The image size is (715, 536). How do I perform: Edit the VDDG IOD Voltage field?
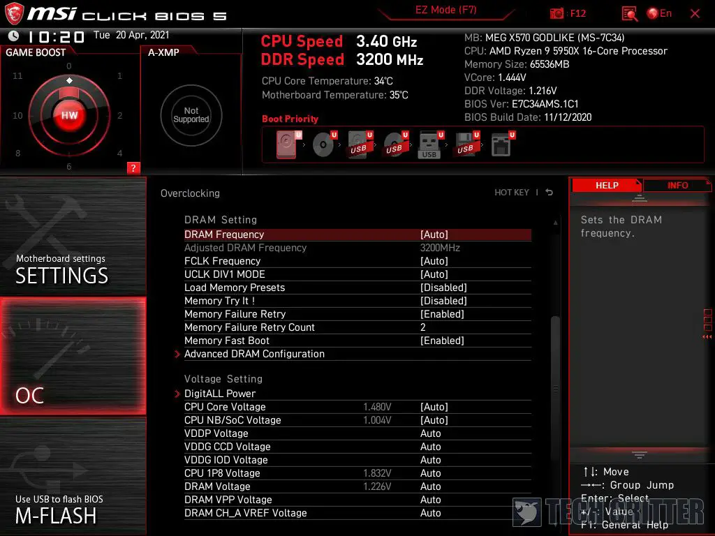[357, 459]
